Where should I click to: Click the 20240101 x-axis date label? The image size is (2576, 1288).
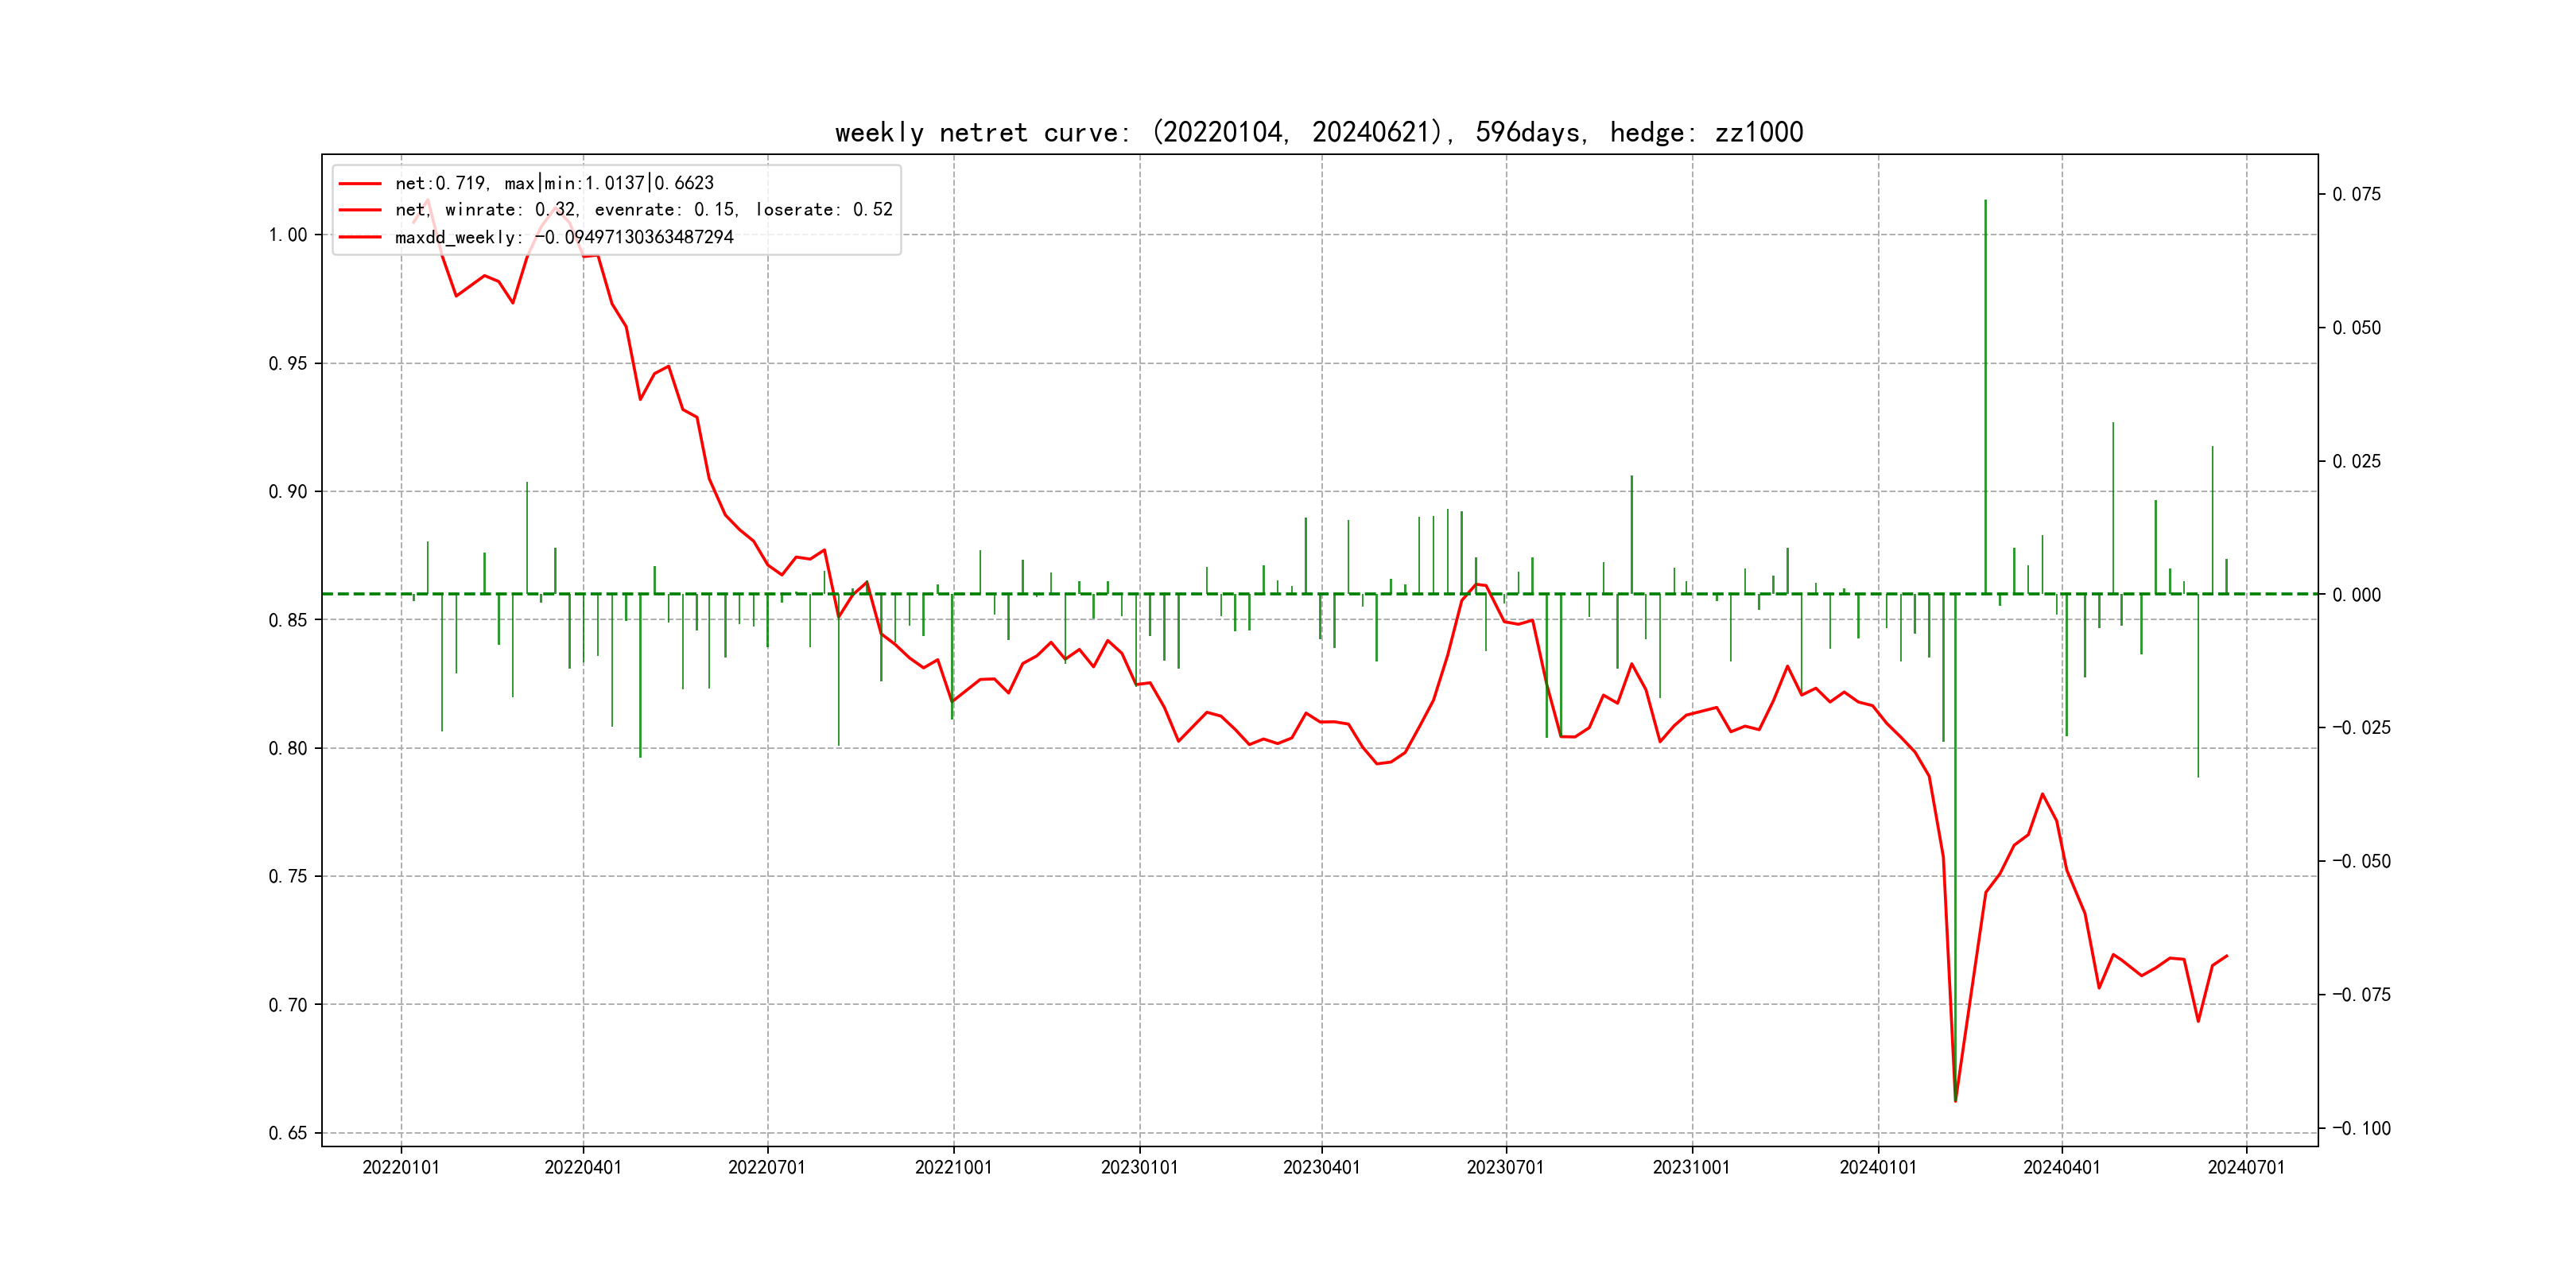(x=1878, y=1168)
